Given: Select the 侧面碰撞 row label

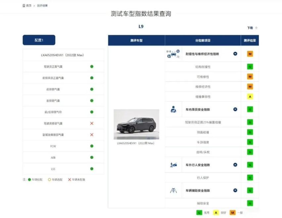Looking at the screenshot, I should 203,132.
